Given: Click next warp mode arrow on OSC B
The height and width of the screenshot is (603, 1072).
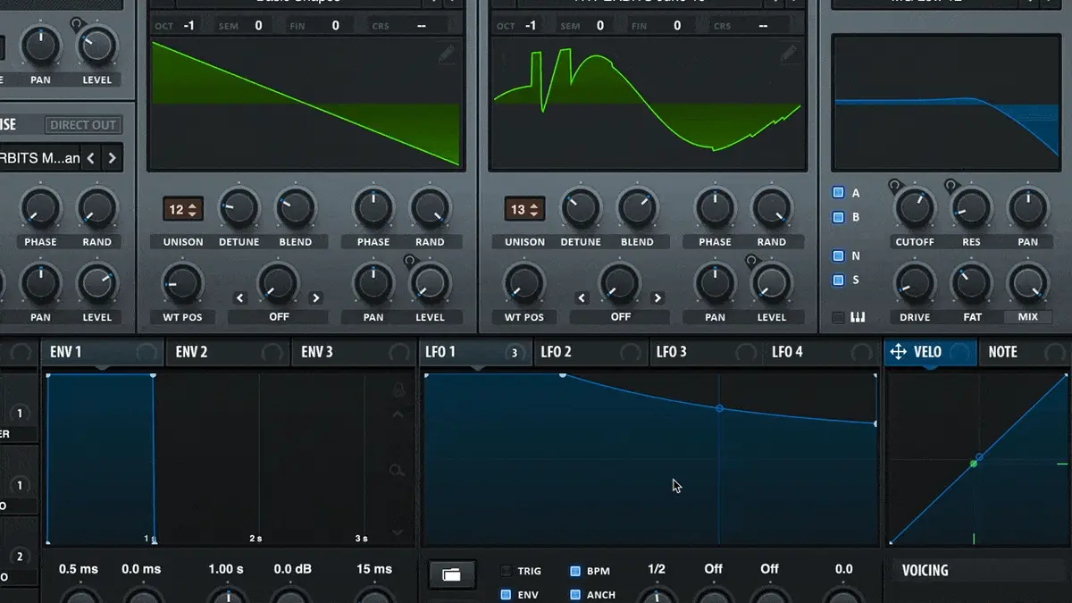Looking at the screenshot, I should (x=657, y=298).
